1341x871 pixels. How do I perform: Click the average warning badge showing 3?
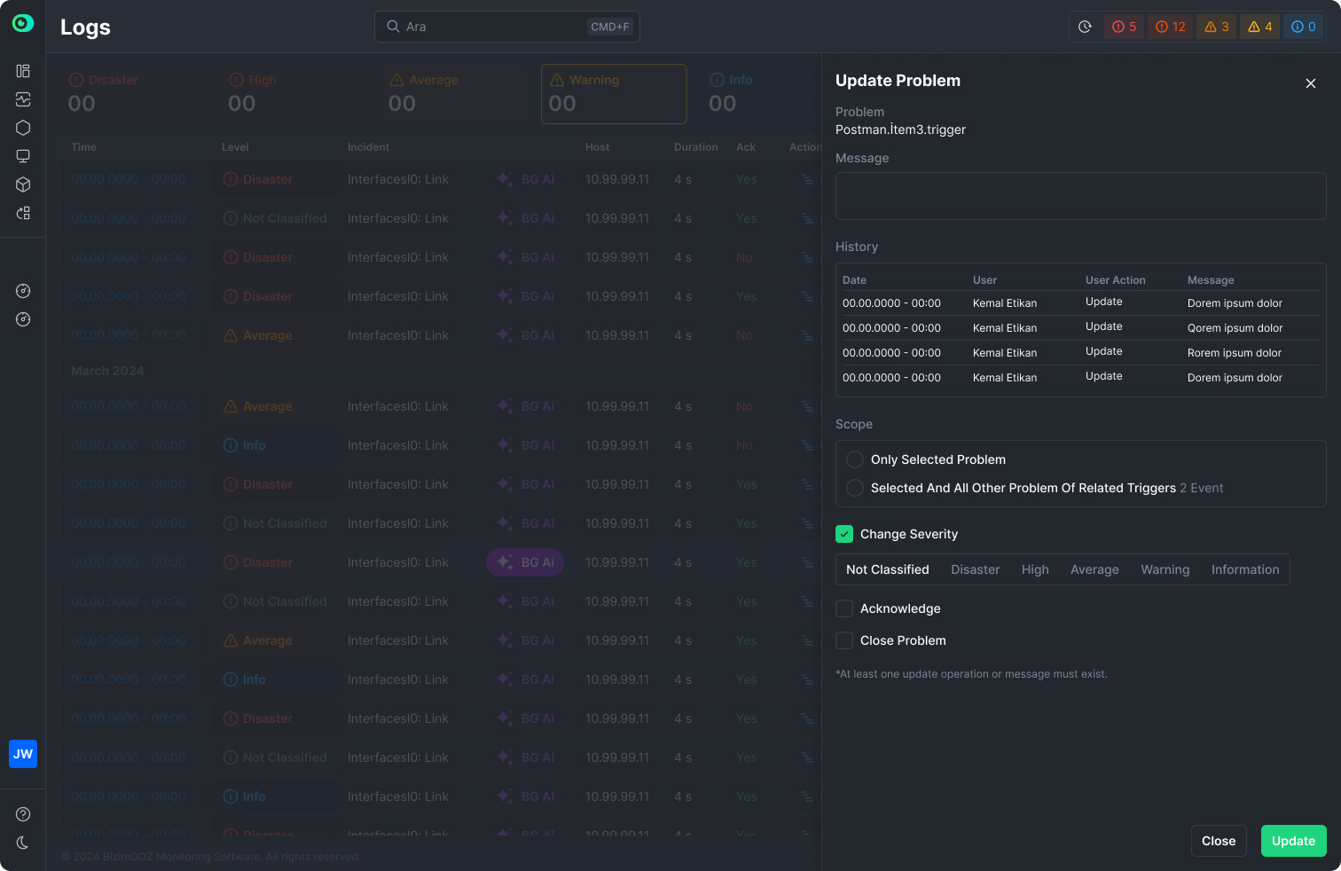coord(1216,27)
